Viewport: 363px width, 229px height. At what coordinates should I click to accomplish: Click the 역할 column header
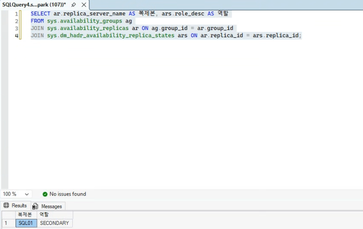(55, 215)
